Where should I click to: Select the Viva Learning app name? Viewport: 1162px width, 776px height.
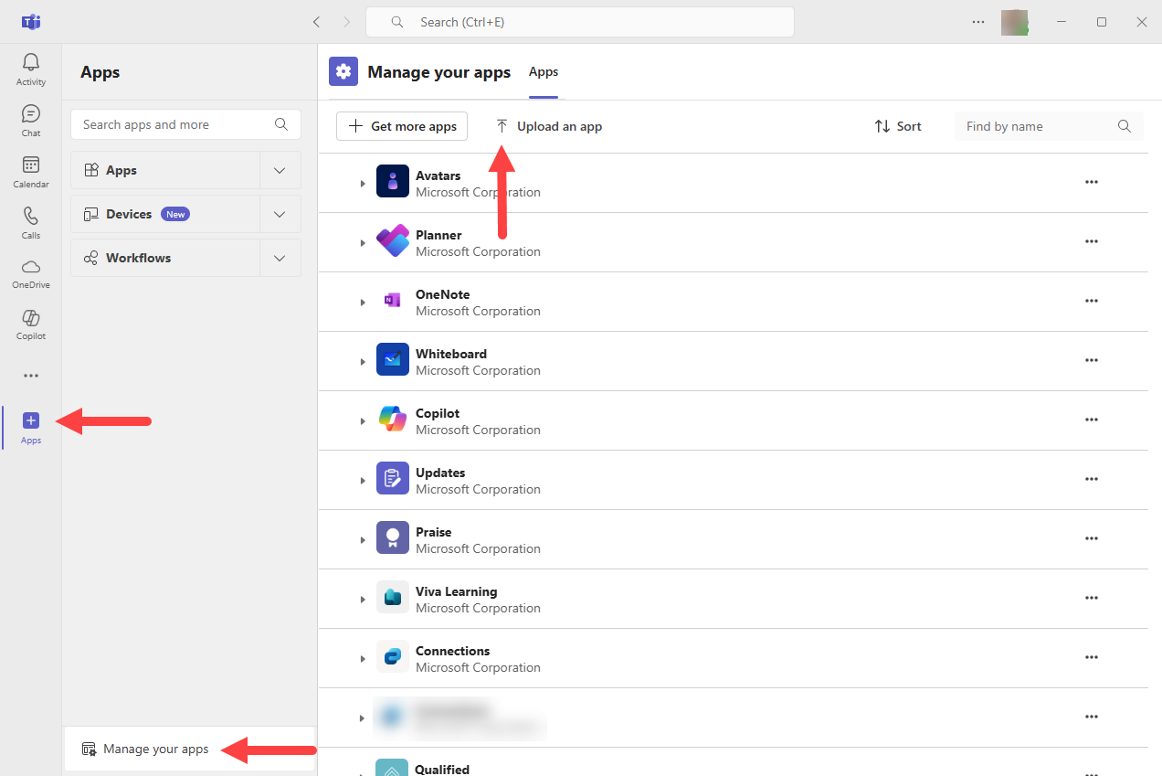[x=456, y=591]
